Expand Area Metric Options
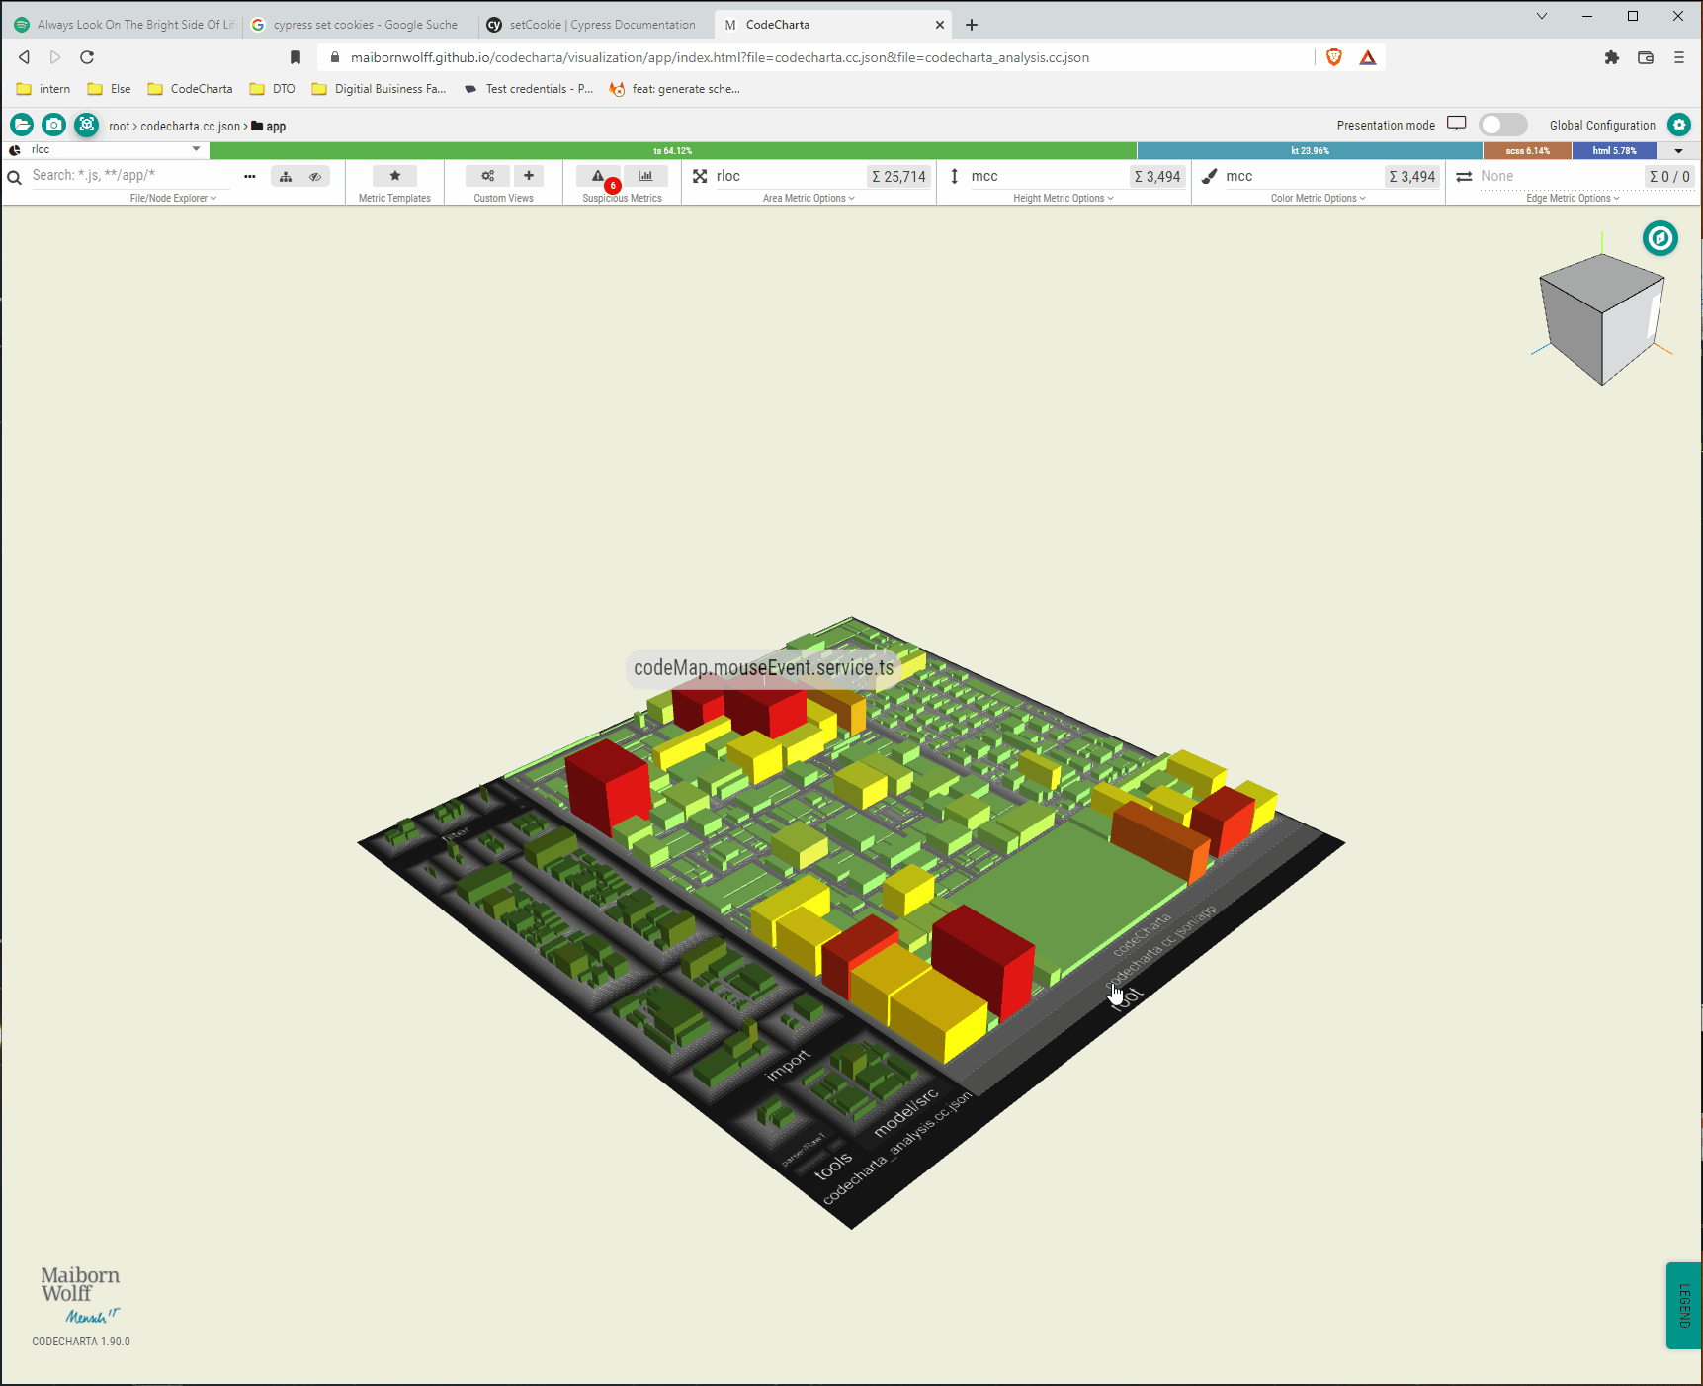The width and height of the screenshot is (1703, 1386). tap(809, 198)
